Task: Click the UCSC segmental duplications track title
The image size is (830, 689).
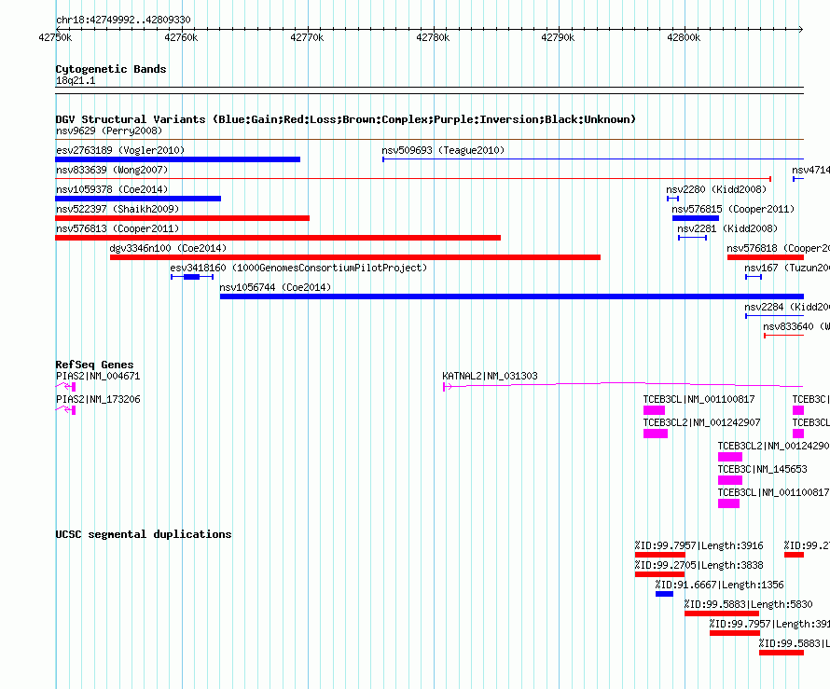Action: [x=144, y=534]
